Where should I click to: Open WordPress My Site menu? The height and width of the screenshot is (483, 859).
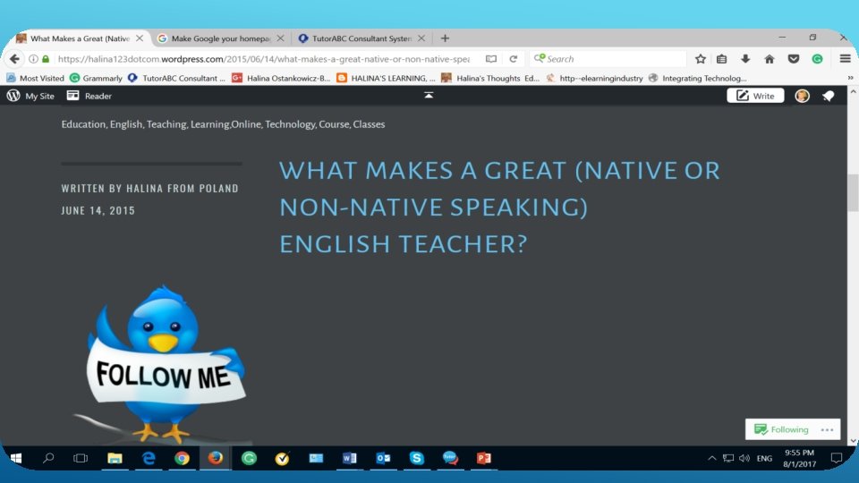(30, 96)
